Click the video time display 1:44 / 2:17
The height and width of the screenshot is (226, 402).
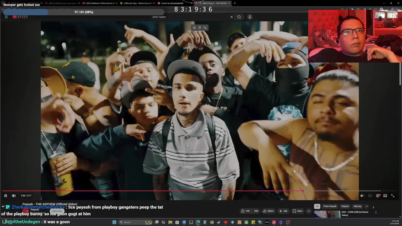pyautogui.click(x=26, y=196)
